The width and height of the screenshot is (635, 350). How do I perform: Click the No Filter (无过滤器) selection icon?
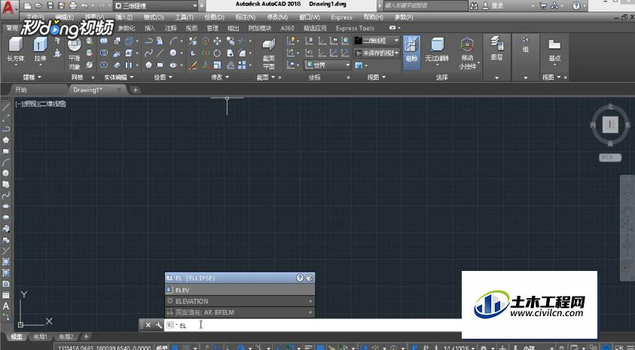437,44
